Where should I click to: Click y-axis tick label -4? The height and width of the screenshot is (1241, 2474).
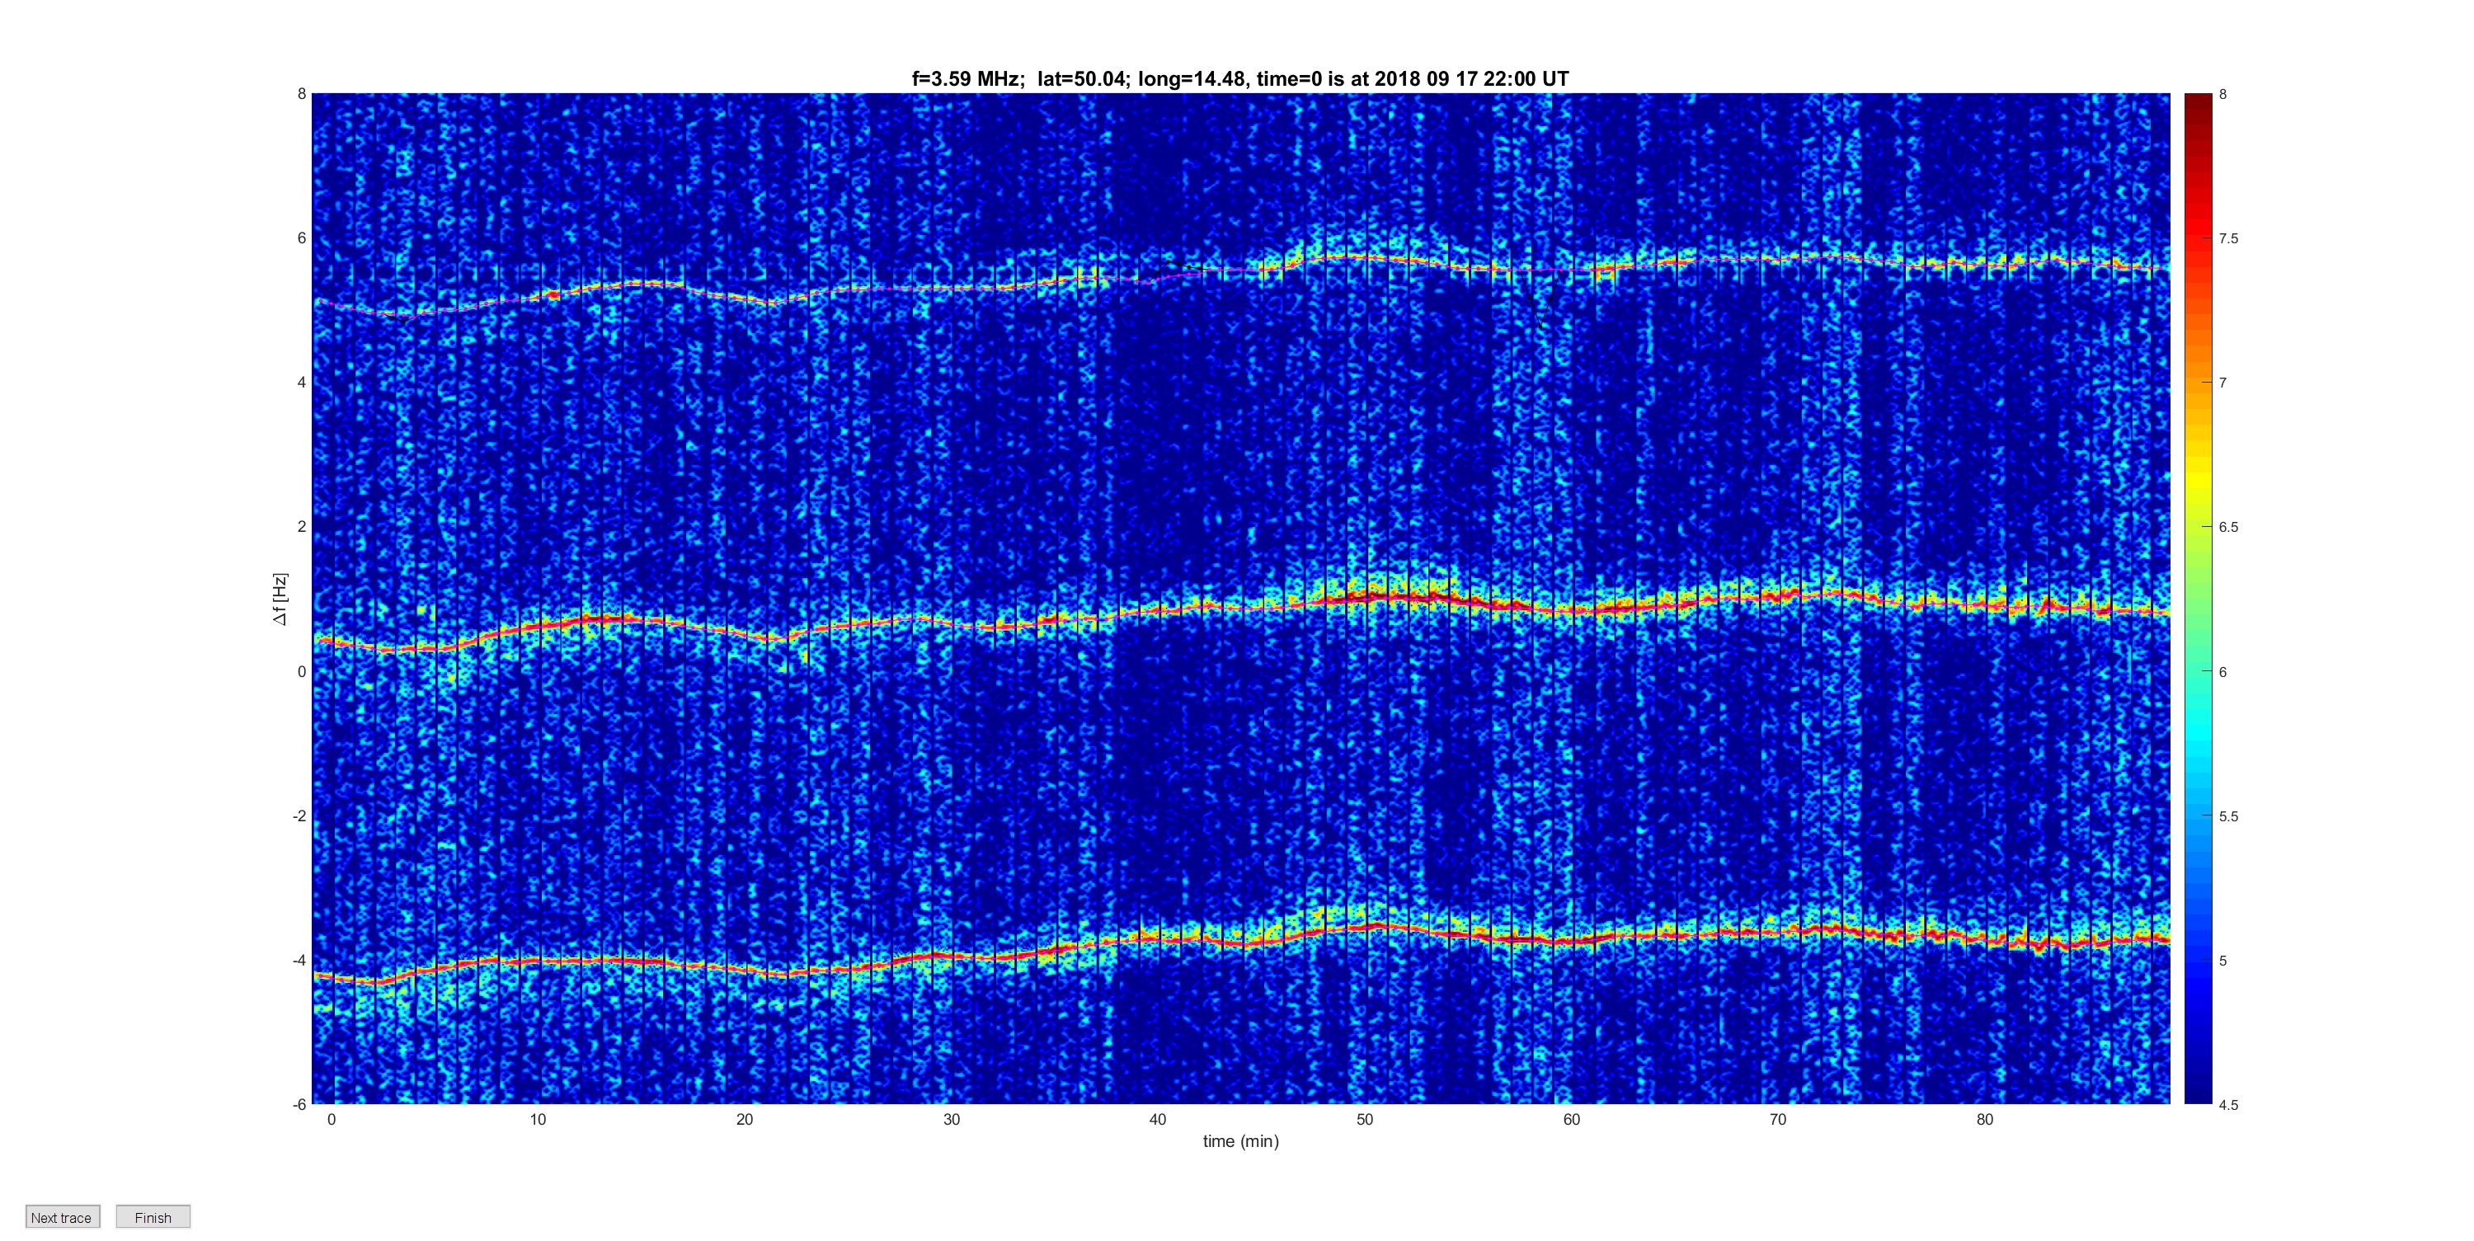point(299,960)
